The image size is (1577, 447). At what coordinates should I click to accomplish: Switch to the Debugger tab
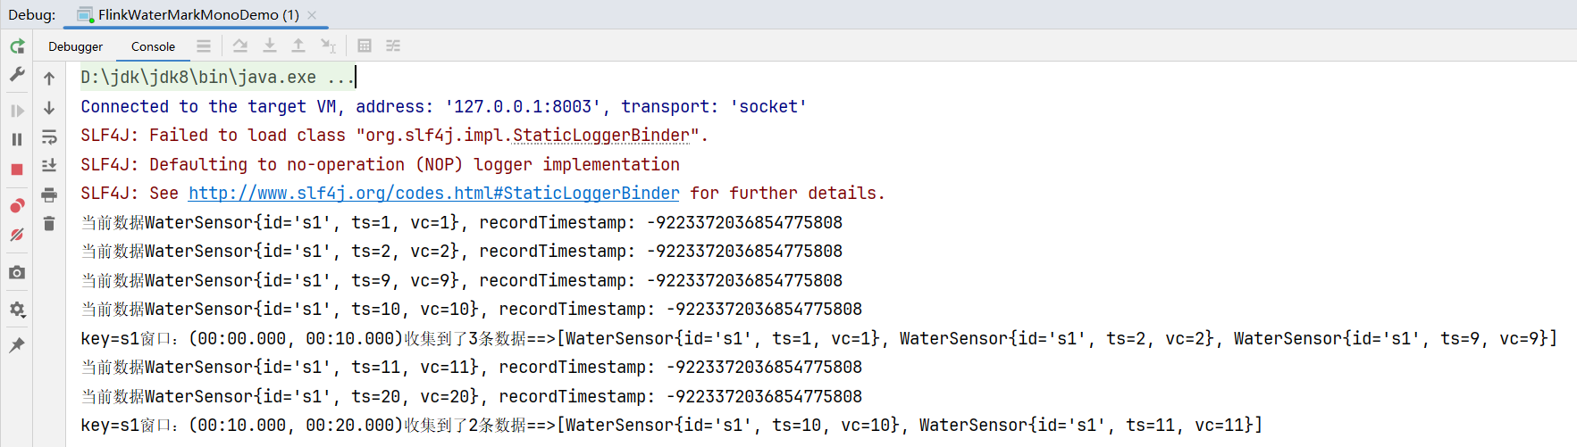(x=75, y=46)
